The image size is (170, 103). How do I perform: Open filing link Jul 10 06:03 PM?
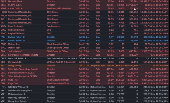click(160, 69)
